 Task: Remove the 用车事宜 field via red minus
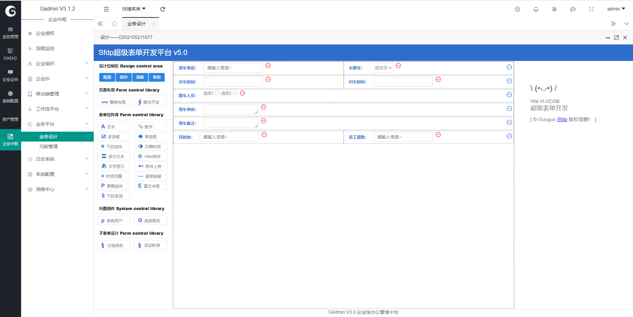click(268, 66)
